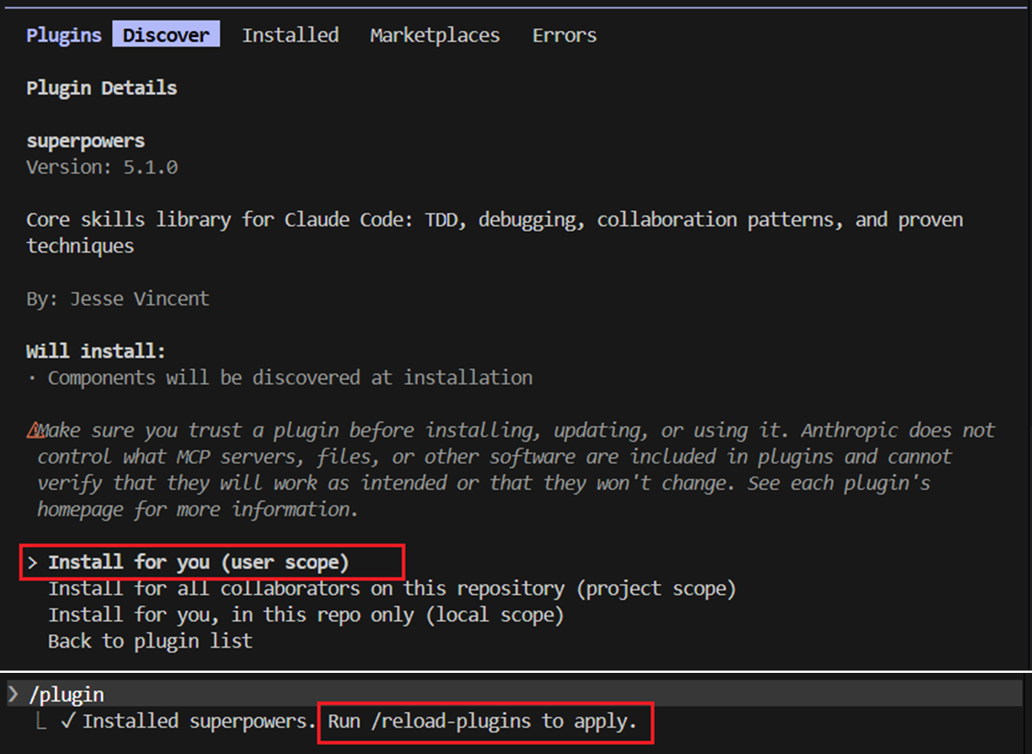The width and height of the screenshot is (1032, 754).
Task: Click the Will install: section heading
Action: (x=96, y=351)
